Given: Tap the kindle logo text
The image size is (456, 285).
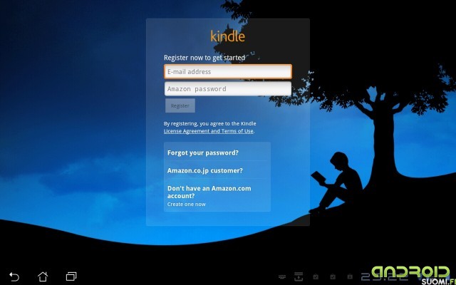Looking at the screenshot, I should (228, 36).
